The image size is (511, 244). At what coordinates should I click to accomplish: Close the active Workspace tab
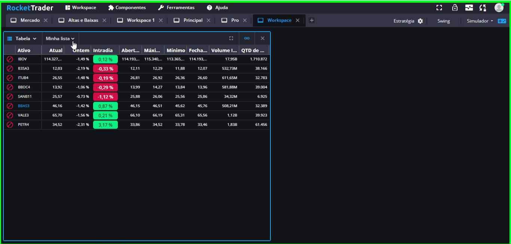(298, 20)
